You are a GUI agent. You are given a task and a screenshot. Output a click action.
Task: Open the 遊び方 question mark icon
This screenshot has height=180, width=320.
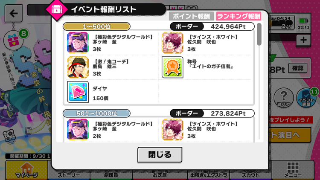284,98
